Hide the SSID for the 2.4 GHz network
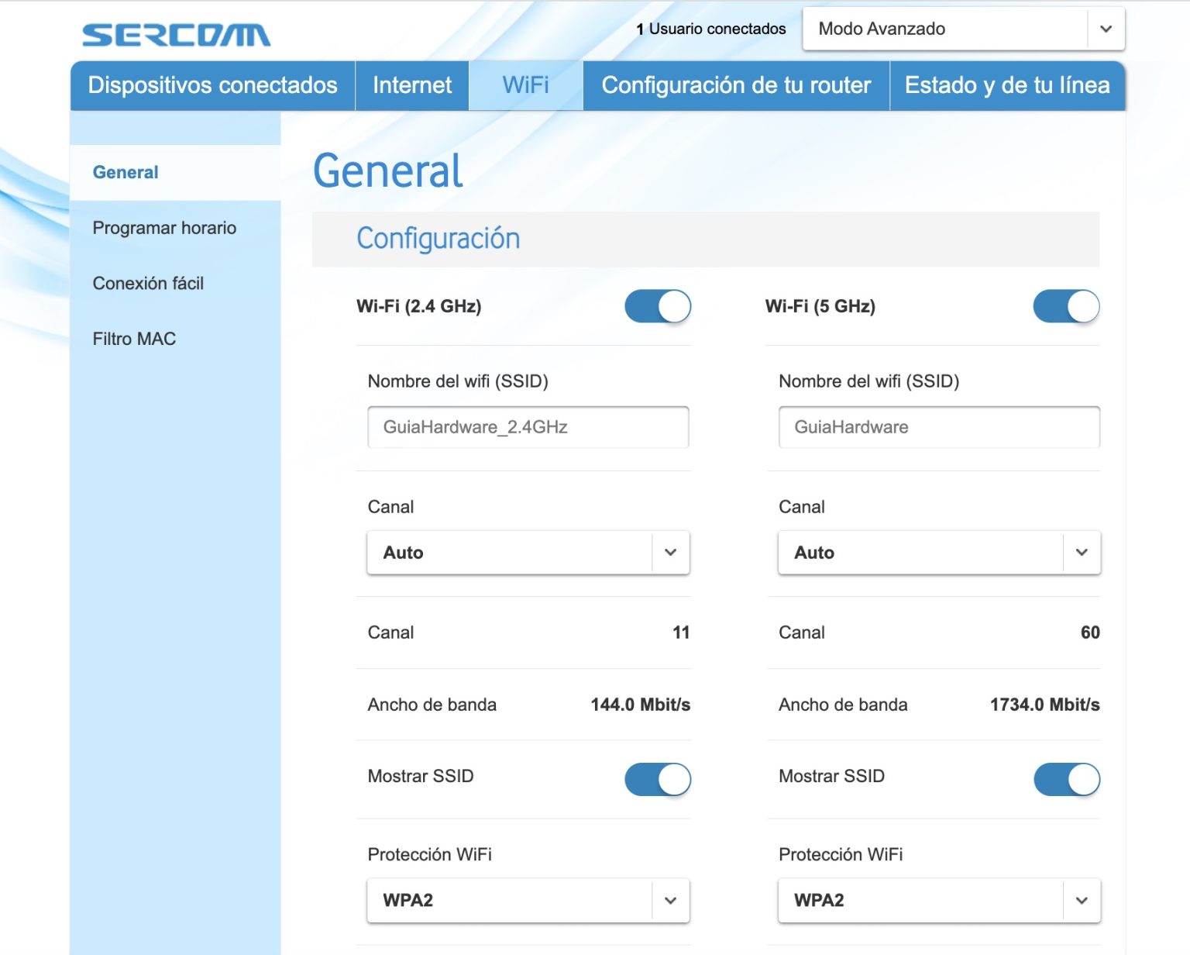The image size is (1190, 955). 657,779
